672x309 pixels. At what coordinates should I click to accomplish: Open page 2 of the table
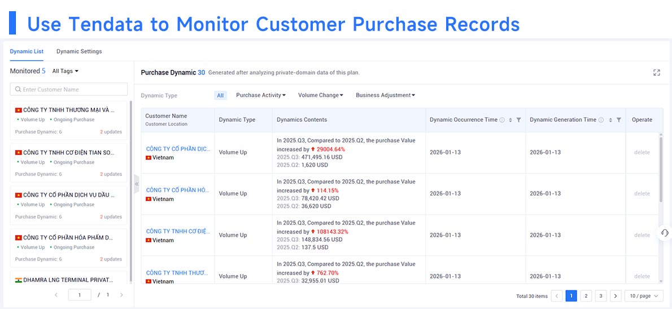[586, 295]
